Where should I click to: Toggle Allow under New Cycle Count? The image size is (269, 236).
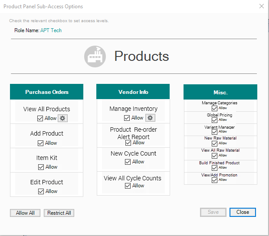pyautogui.click(x=128, y=162)
